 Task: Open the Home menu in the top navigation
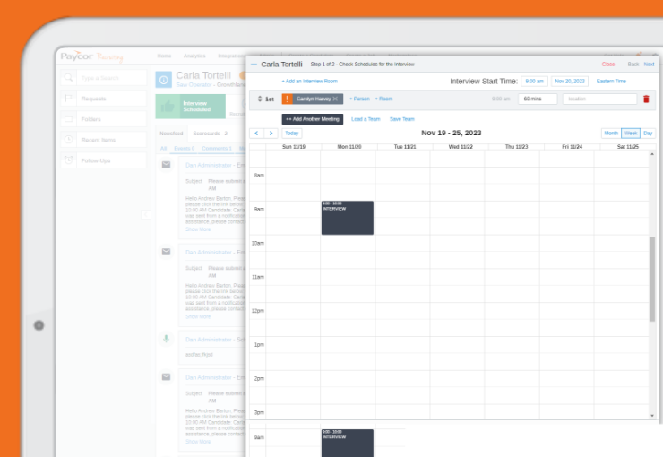pyautogui.click(x=164, y=56)
